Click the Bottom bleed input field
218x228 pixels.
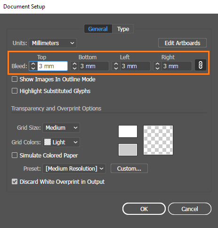[94, 66]
